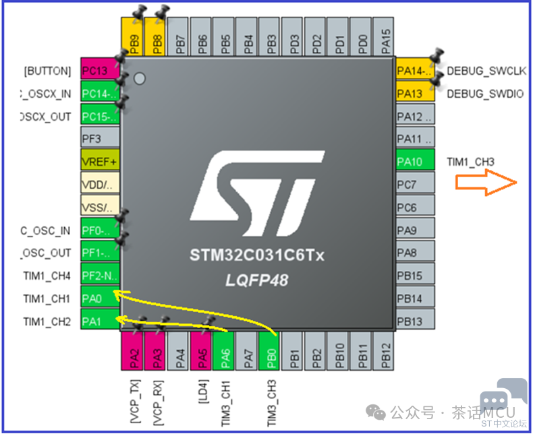Click green pin PA10 assigned to TIM1_CH3
533x434 pixels.
416,160
